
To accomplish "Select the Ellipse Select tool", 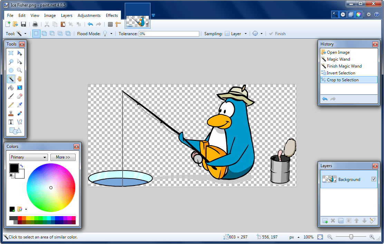I will coord(11,70).
